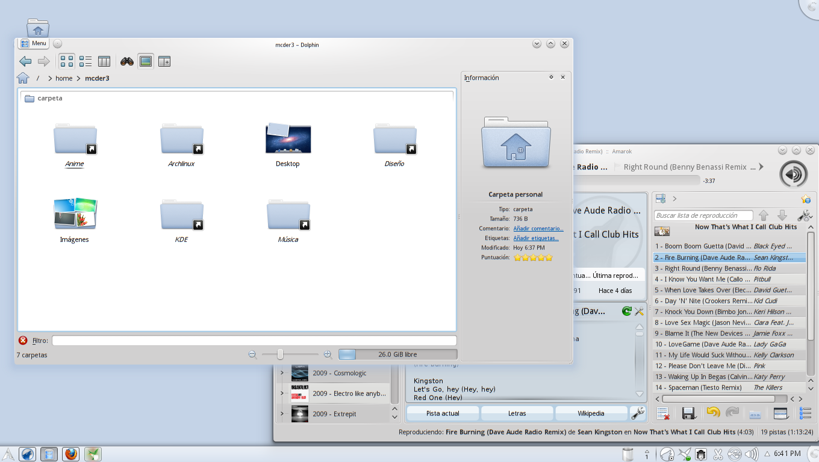The width and height of the screenshot is (819, 462).
Task: Select the Anime folder
Action: coord(75,145)
